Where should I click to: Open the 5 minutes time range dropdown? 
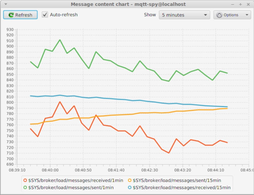point(184,15)
